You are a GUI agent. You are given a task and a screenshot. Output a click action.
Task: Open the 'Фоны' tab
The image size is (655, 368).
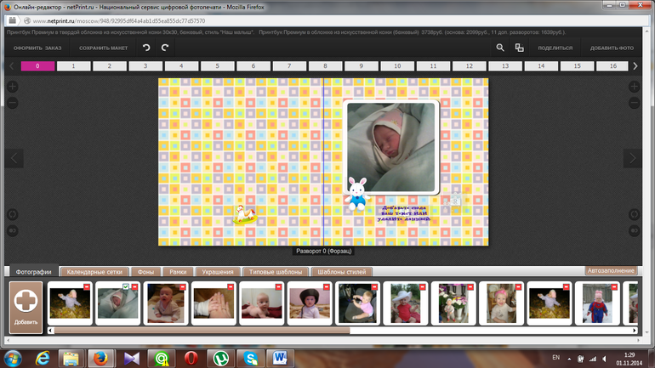tap(146, 272)
